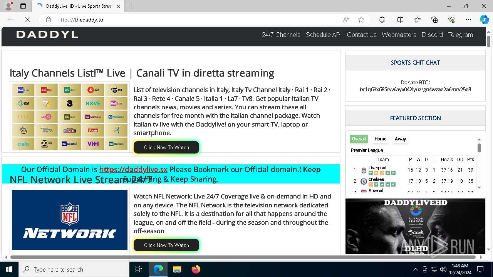This screenshot has height=277, width=493.
Task: Click the Liverpool row in standings
Action: (x=413, y=170)
